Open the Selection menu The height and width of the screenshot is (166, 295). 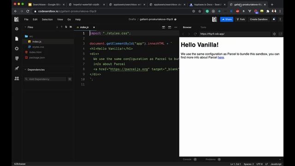pos(47,19)
